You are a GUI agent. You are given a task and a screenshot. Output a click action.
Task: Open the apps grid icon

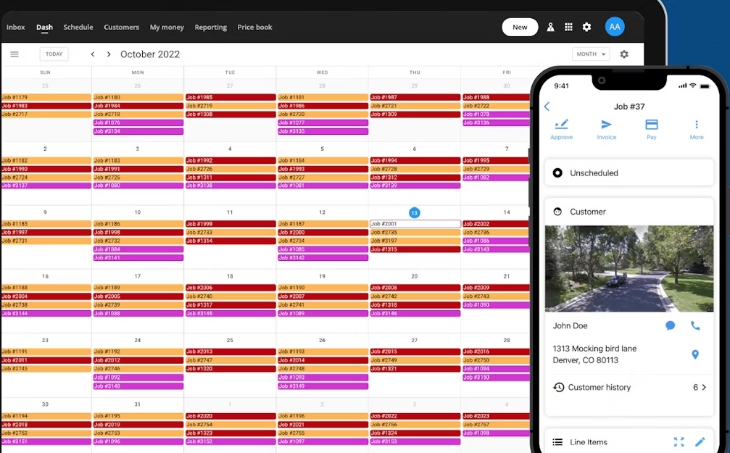568,26
